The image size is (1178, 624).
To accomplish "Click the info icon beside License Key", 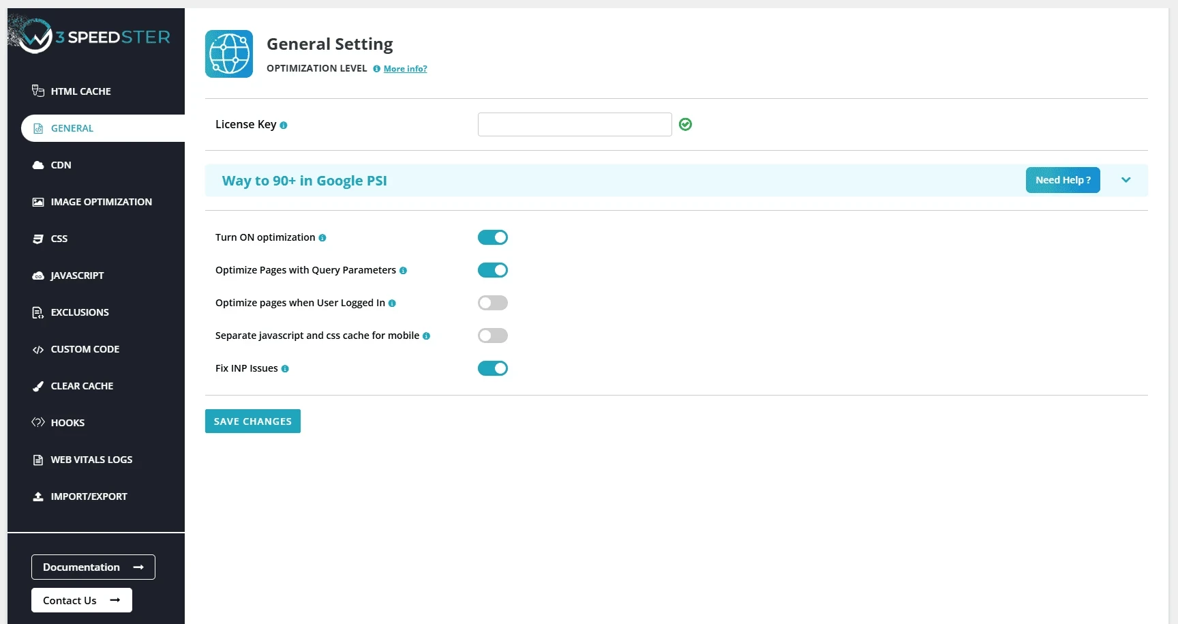I will 284,125.
